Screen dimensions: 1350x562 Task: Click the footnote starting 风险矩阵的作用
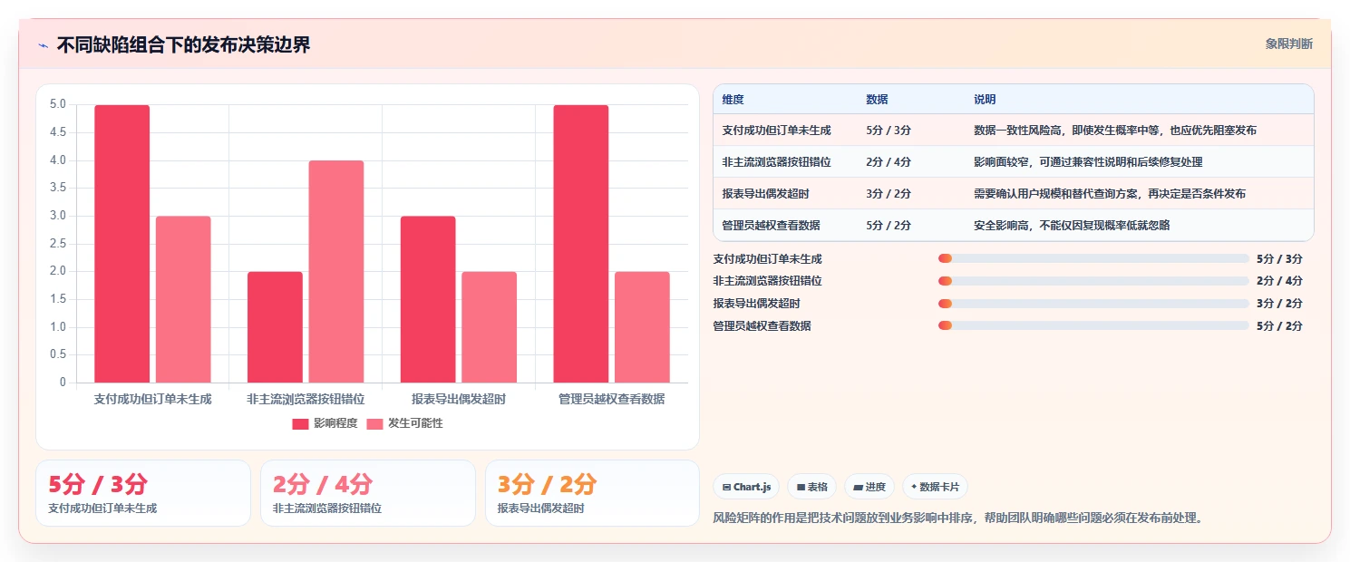[x=958, y=518]
